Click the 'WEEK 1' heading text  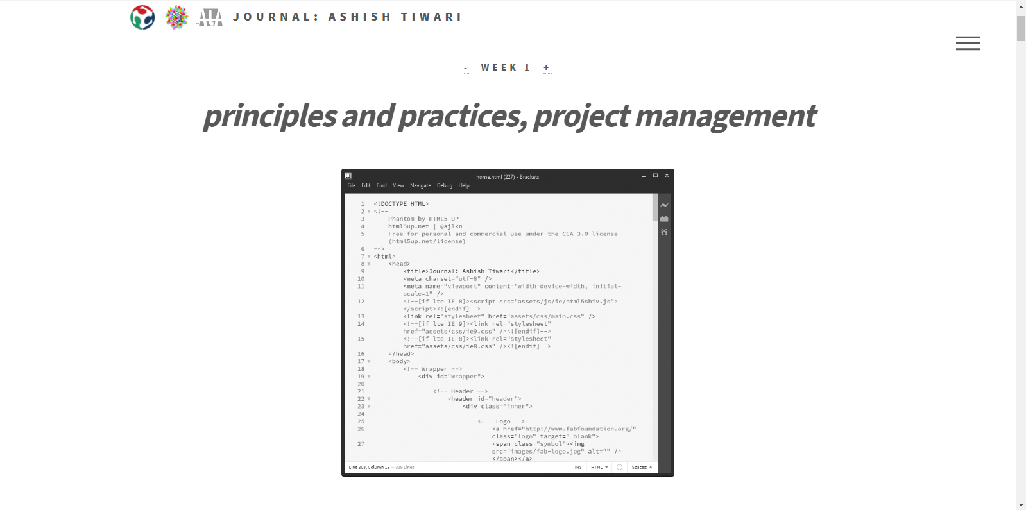[x=506, y=68]
